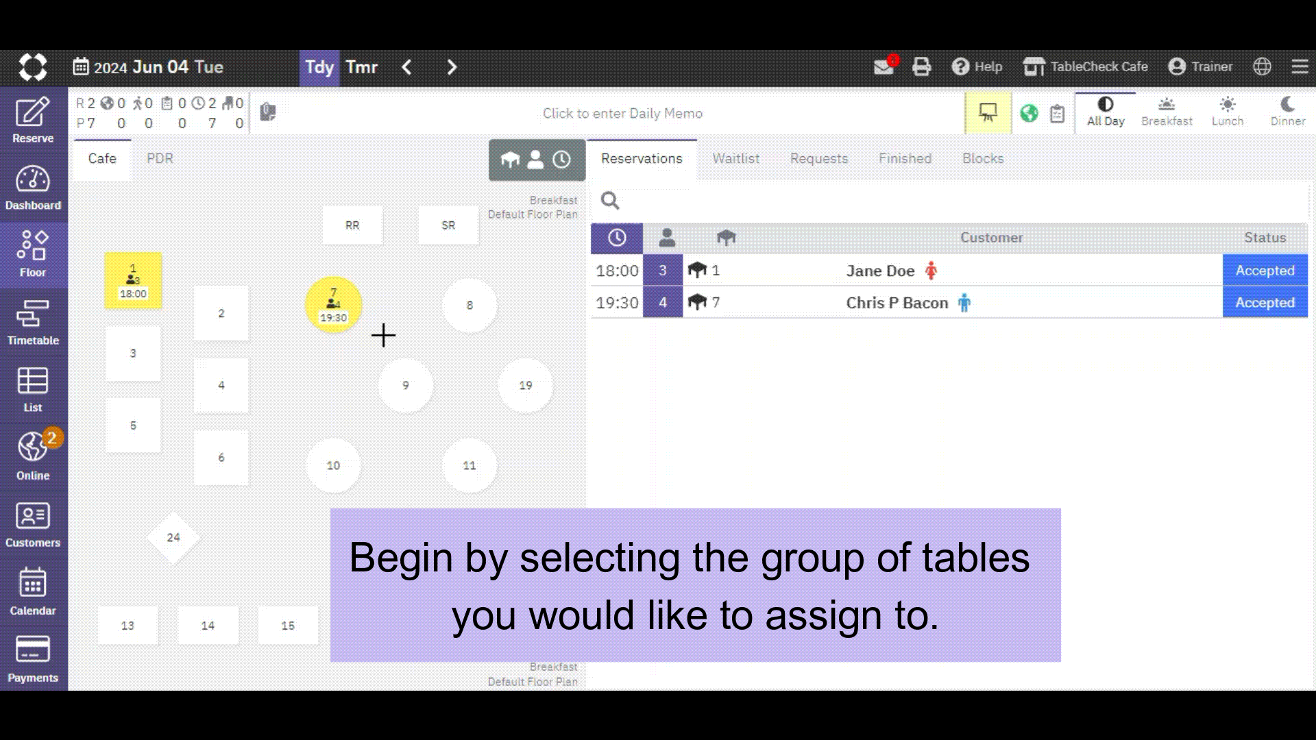The width and height of the screenshot is (1316, 740).
Task: Click the Daily Memo field
Action: pos(622,114)
